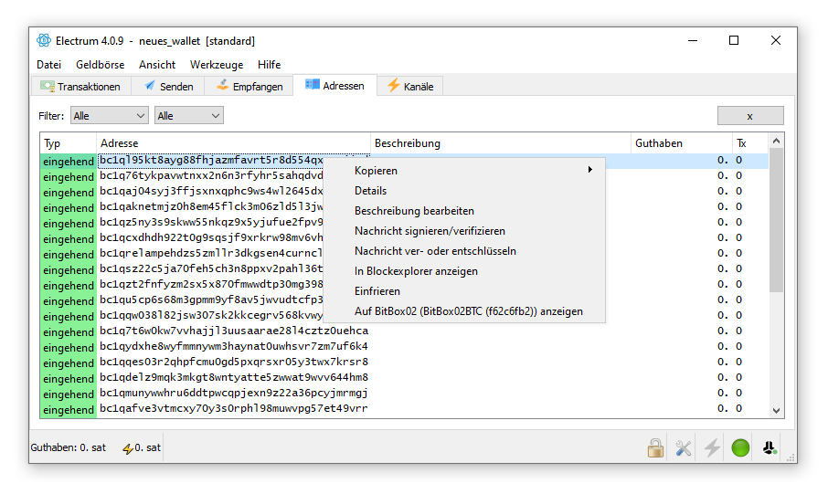Open the first Alle filter dropdown
Viewport: 828px width, 494px height.
point(110,116)
